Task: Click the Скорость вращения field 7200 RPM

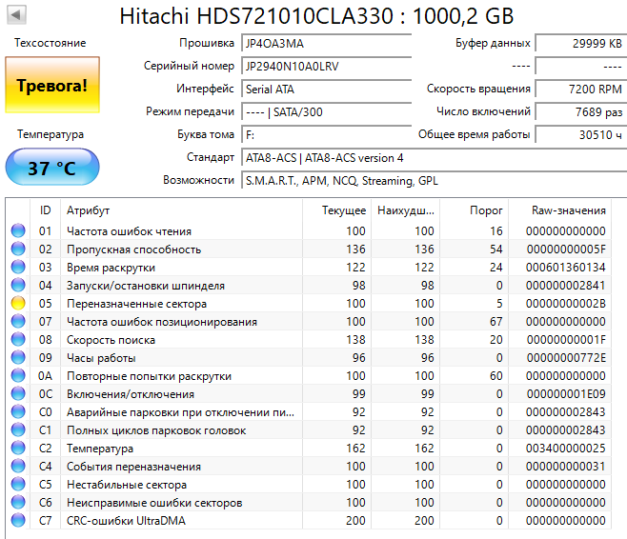Action: [x=581, y=89]
